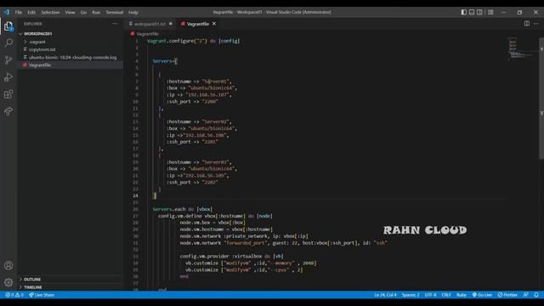Open the Run menu
Screen dimensions: 544x306
tap(96, 12)
